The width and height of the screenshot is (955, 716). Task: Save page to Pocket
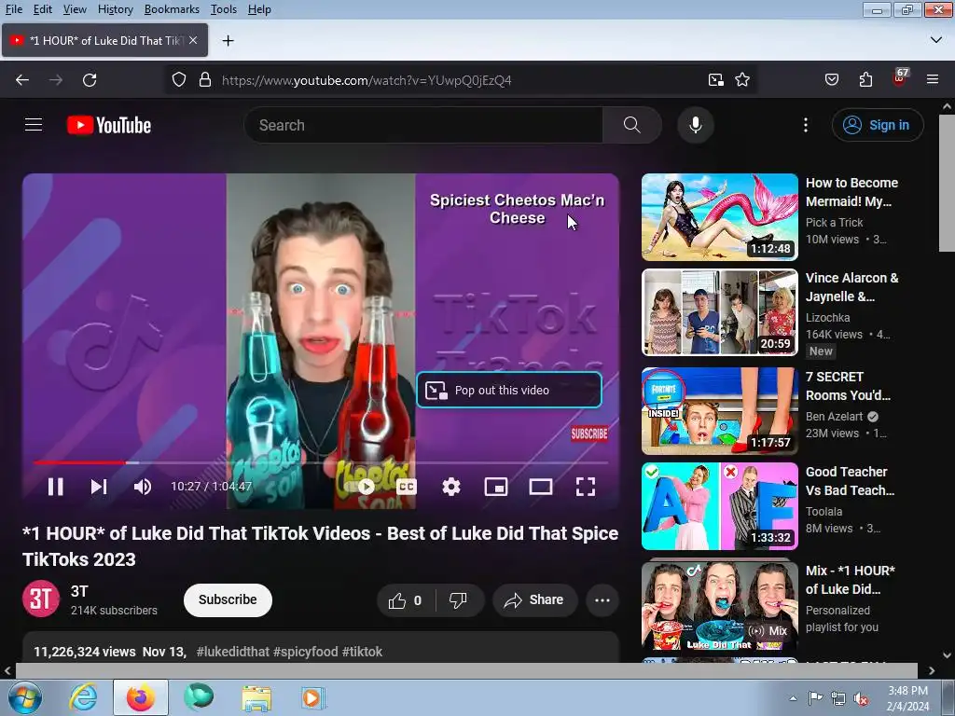[x=831, y=80]
